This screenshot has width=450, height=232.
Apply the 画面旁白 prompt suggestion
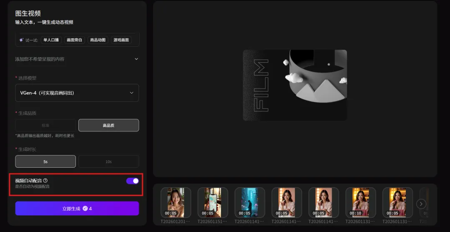74,40
